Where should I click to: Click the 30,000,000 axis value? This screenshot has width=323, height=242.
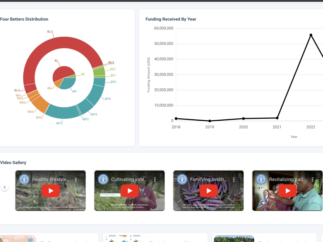[x=164, y=75]
